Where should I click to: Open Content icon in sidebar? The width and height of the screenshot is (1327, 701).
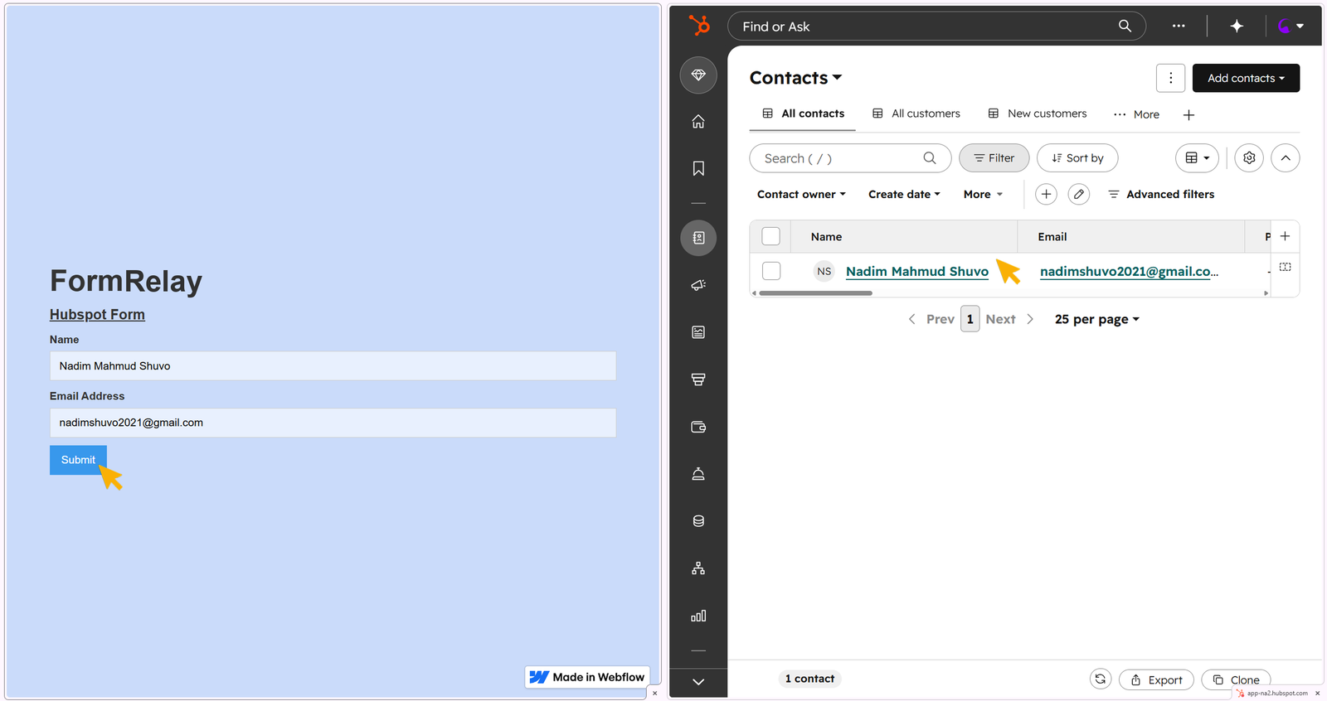[698, 332]
